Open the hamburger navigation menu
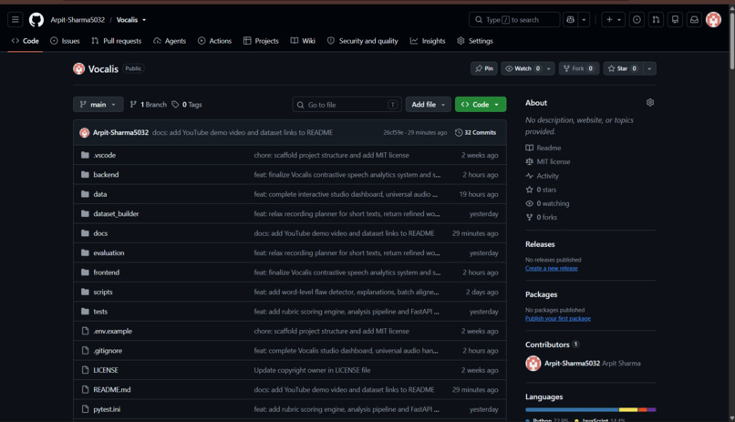Image resolution: width=735 pixels, height=422 pixels. click(15, 20)
